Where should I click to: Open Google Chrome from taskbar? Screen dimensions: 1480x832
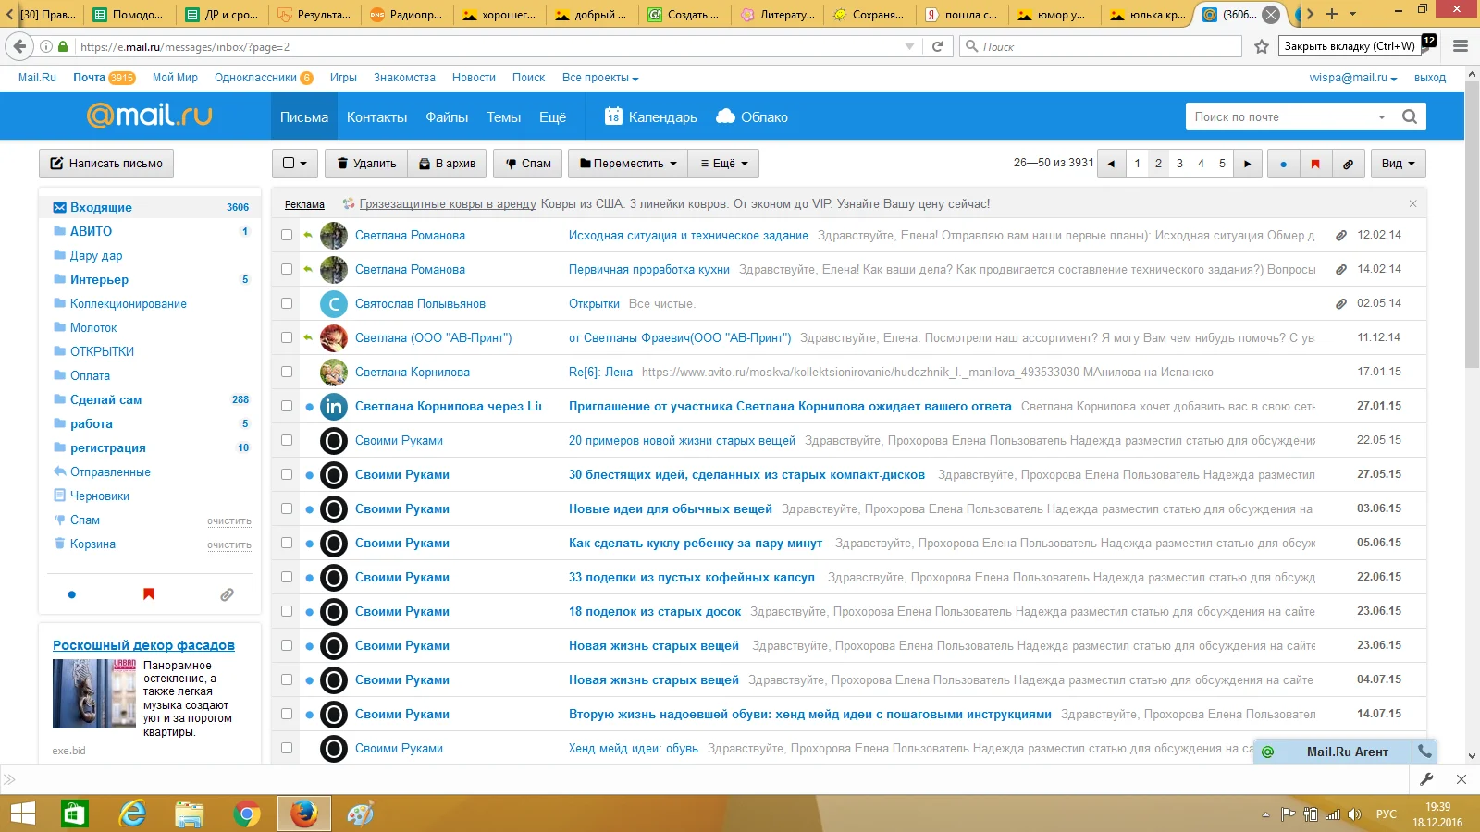247,814
